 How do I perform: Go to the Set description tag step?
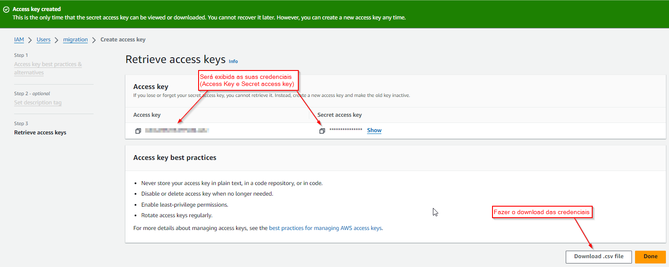pyautogui.click(x=38, y=103)
